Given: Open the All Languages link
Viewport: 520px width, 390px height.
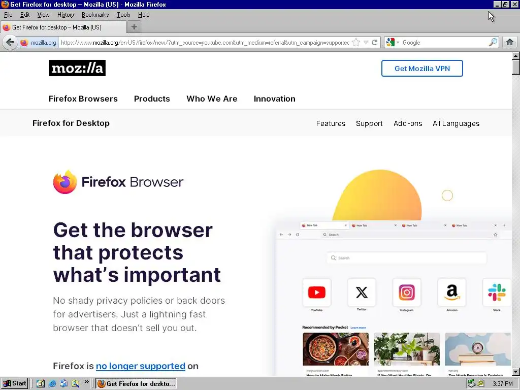Looking at the screenshot, I should (x=456, y=123).
